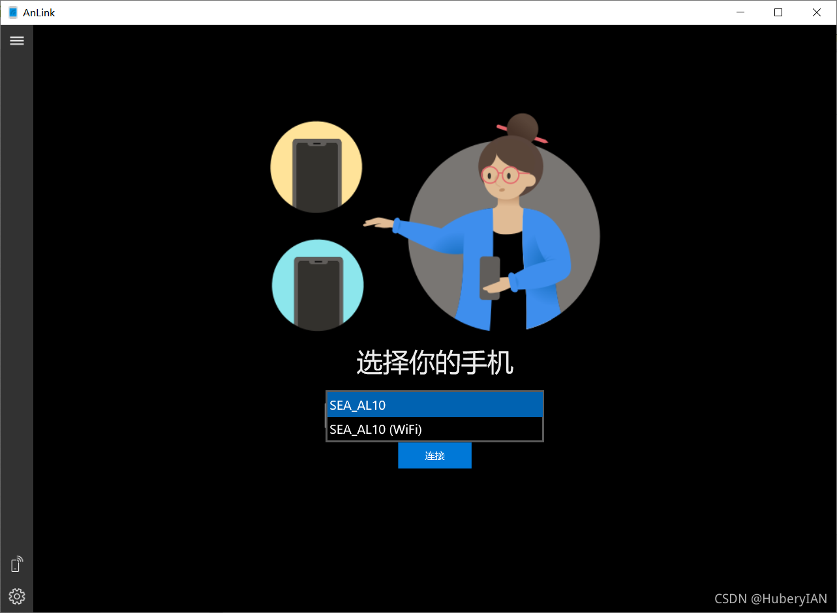Click the 选择你的手机 heading text

(x=434, y=364)
